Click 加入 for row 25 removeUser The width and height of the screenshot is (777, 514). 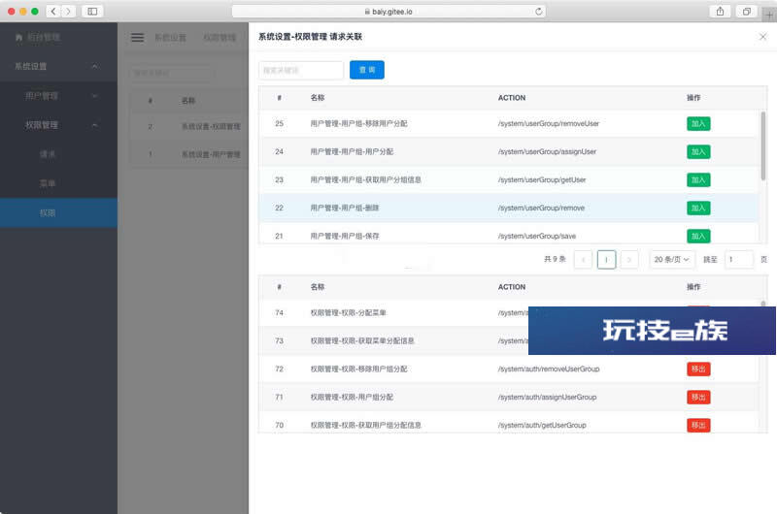698,124
